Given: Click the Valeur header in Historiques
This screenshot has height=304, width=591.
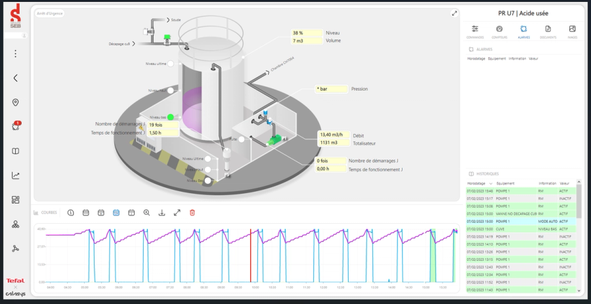Looking at the screenshot, I should pos(564,183).
